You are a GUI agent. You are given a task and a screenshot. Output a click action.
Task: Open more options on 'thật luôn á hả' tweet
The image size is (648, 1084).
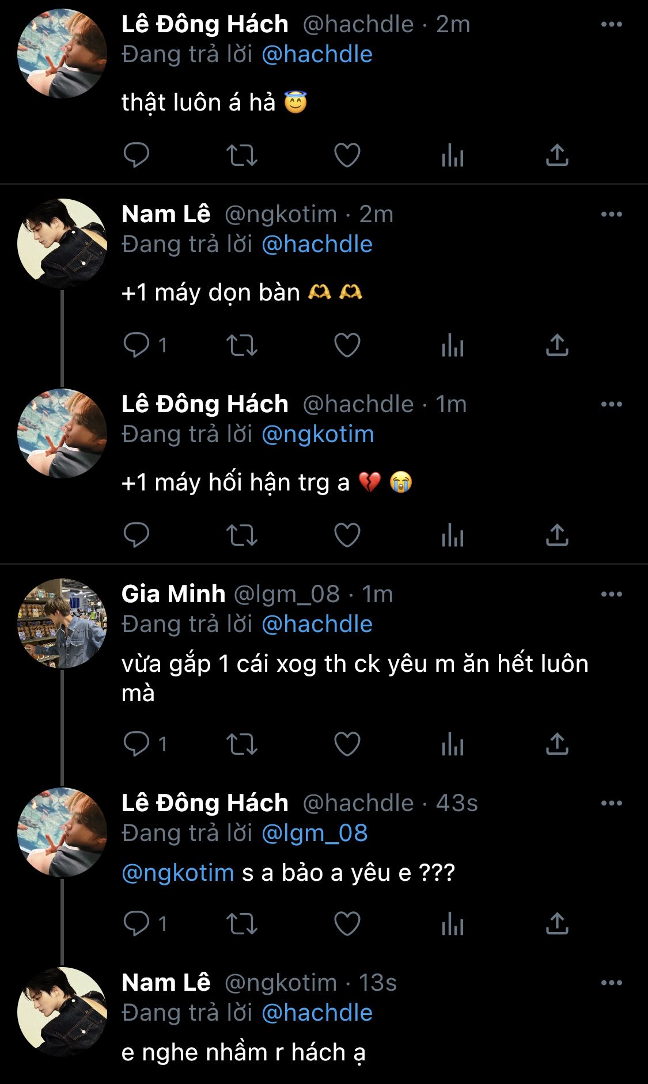[611, 24]
